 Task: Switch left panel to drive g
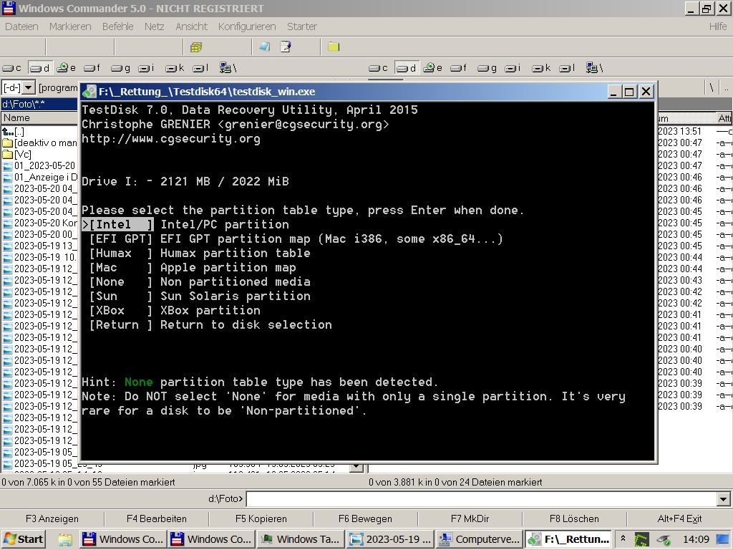pyautogui.click(x=120, y=68)
